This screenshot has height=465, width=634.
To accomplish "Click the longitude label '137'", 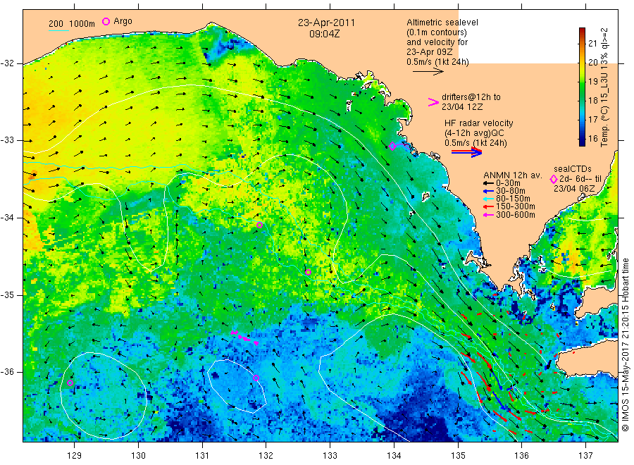I will point(586,455).
